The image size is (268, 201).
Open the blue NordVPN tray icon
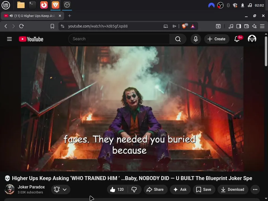click(211, 5)
